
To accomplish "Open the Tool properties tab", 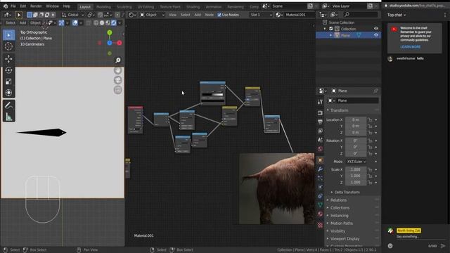I will coord(321,102).
